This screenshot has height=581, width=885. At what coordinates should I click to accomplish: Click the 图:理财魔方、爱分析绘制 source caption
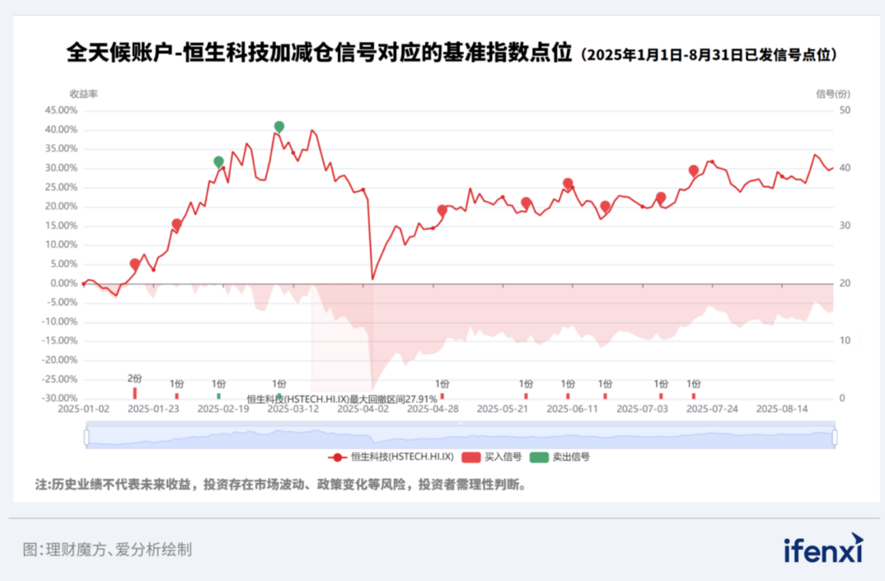point(107,550)
